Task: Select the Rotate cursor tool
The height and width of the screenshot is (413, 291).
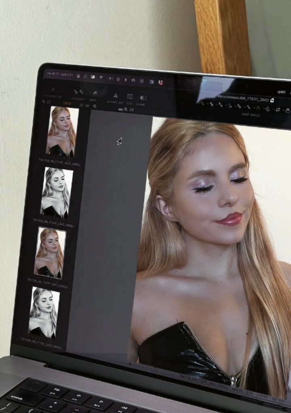Action: pyautogui.click(x=267, y=109)
